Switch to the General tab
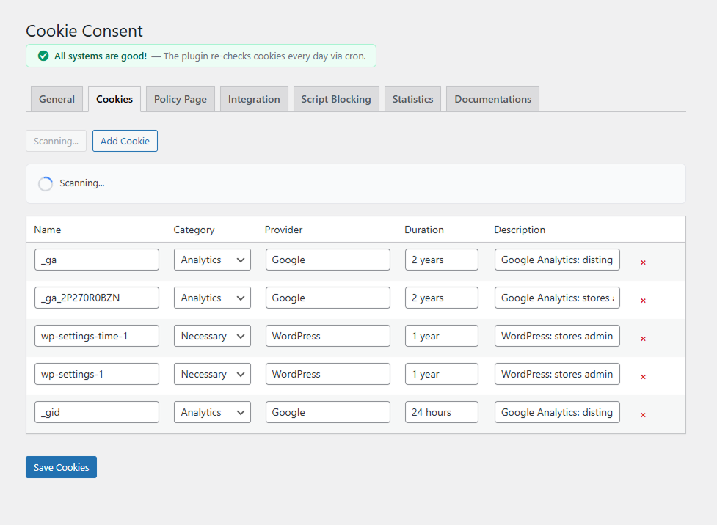This screenshot has width=717, height=525. 57,98
